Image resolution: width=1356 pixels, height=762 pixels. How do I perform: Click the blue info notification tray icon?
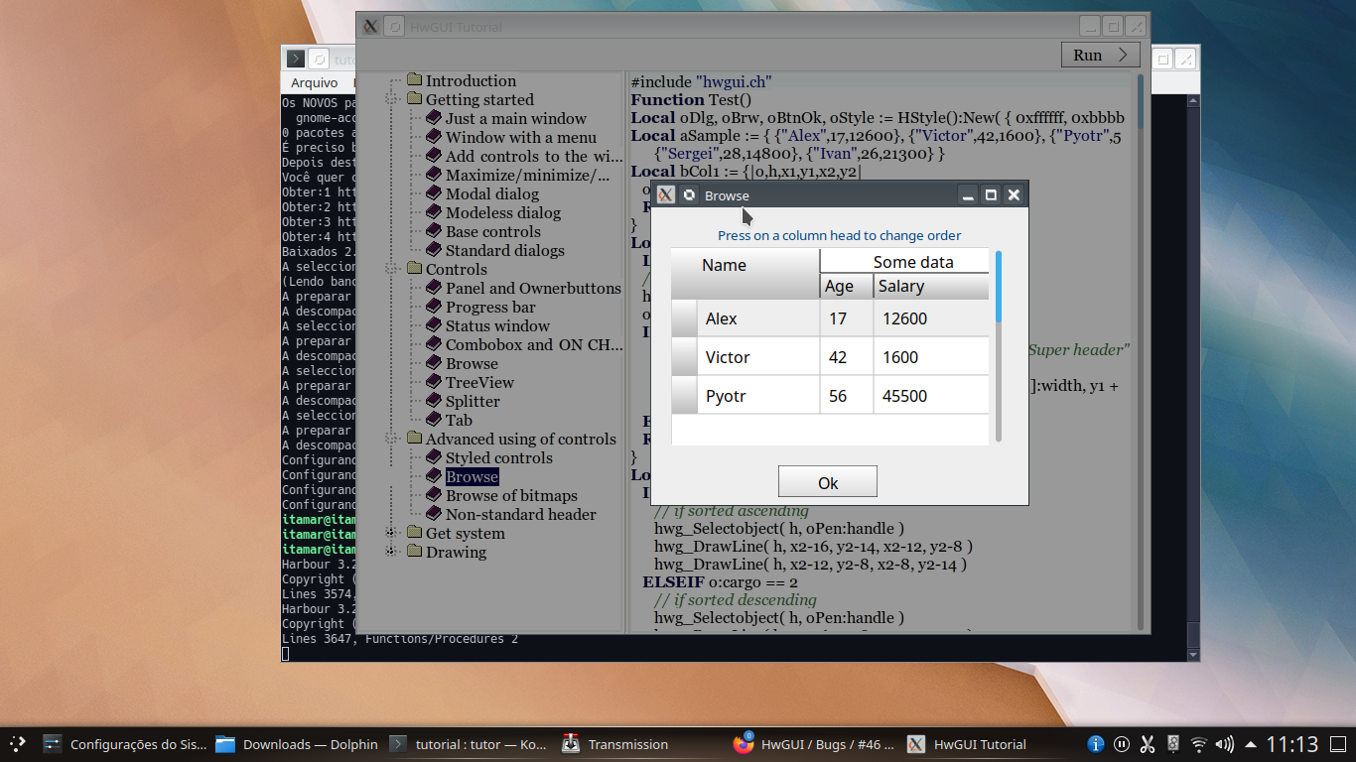point(1096,744)
